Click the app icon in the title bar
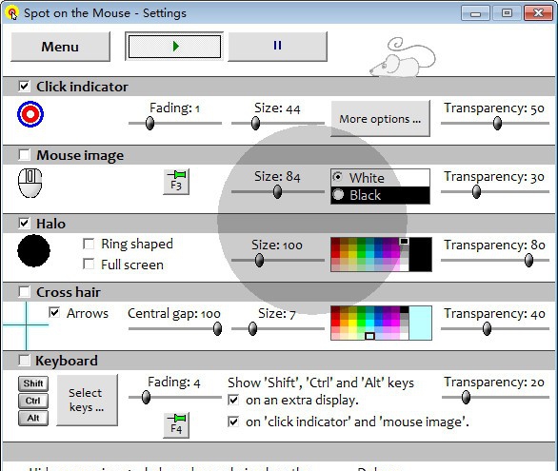The width and height of the screenshot is (558, 471). 12,13
